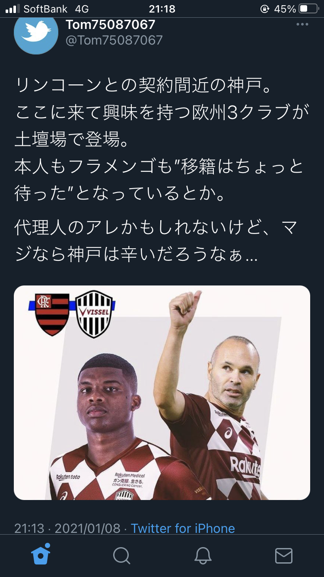The height and width of the screenshot is (577, 324).
Task: Tap the orientation lock status icon
Action: [x=265, y=9]
